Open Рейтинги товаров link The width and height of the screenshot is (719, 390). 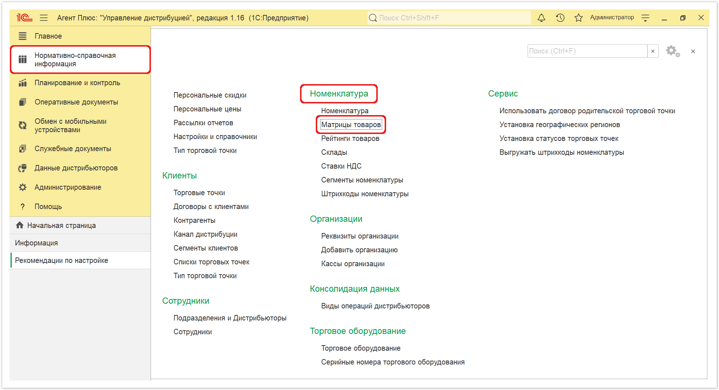tap(350, 138)
